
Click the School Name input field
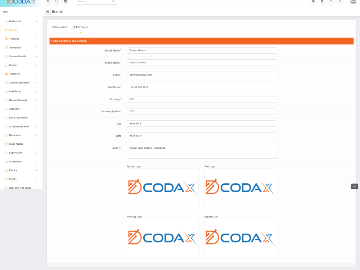click(201, 62)
